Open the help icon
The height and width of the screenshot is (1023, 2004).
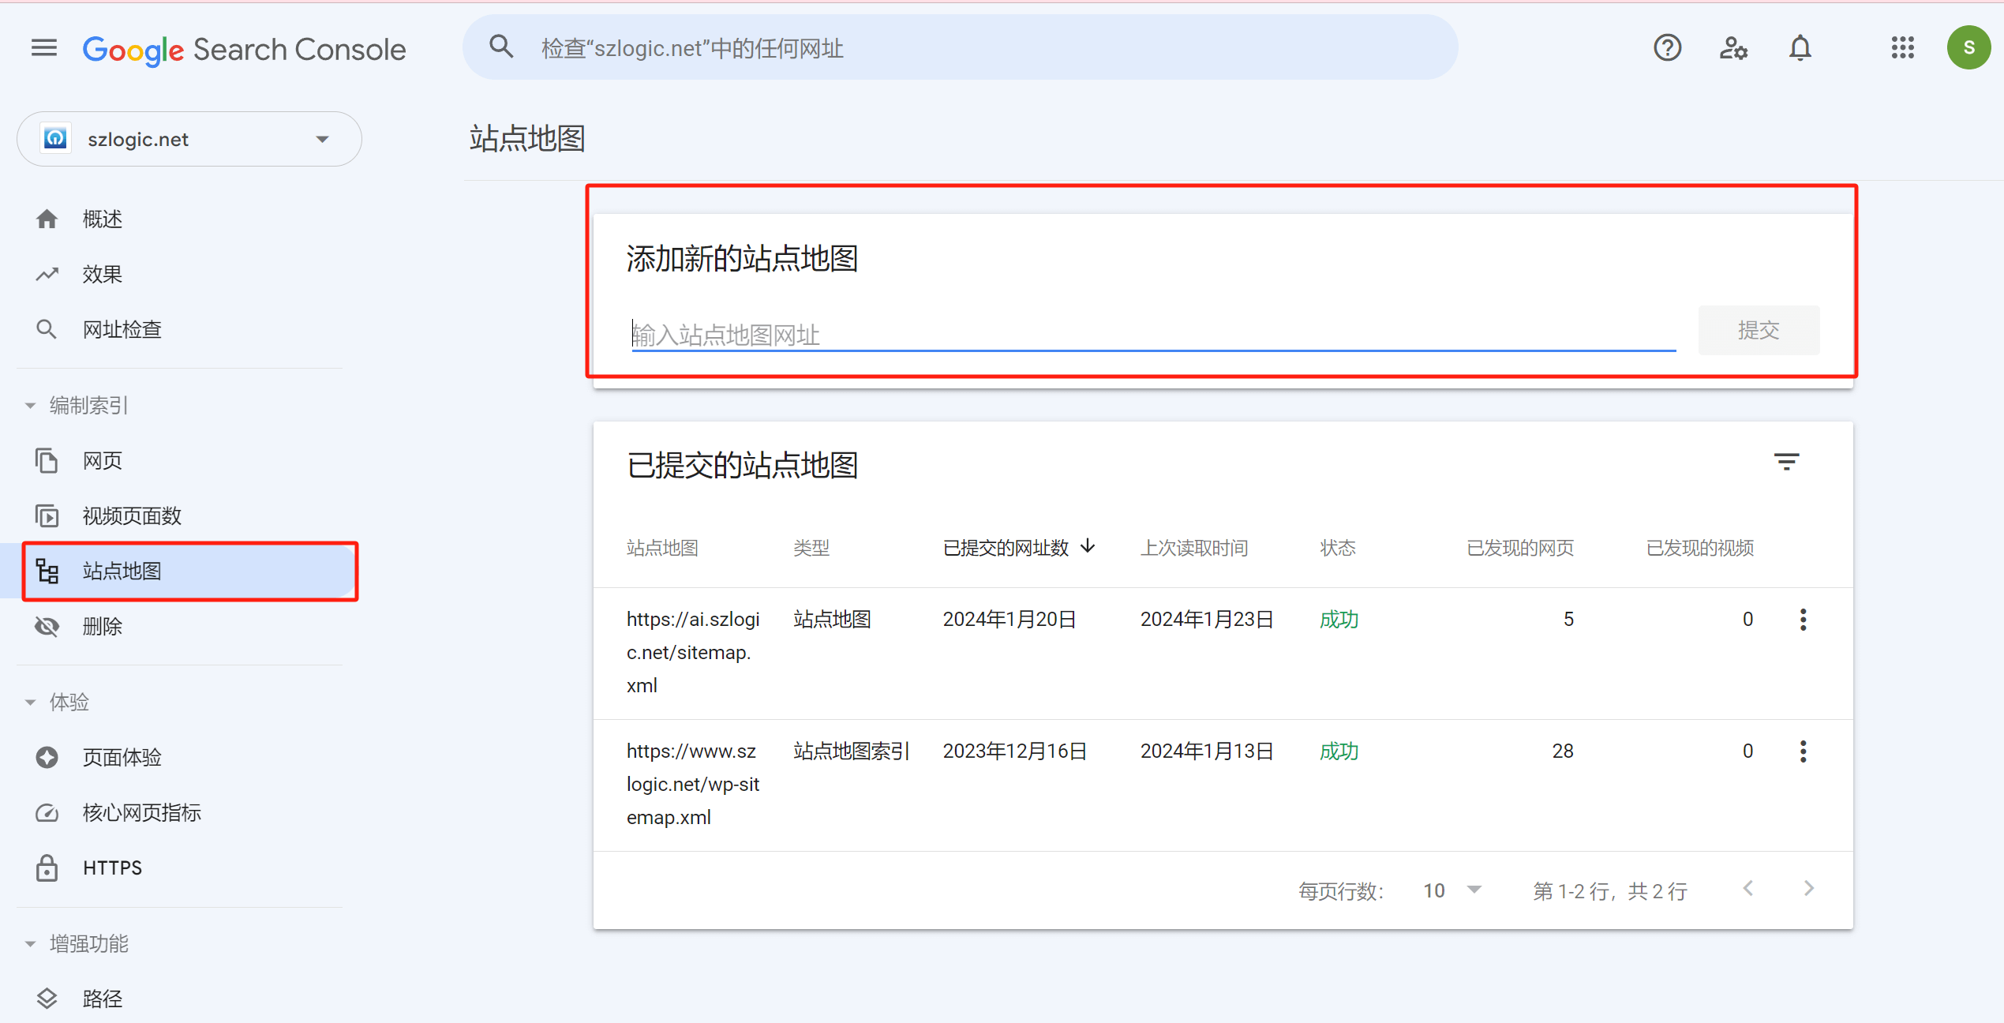pos(1667,47)
